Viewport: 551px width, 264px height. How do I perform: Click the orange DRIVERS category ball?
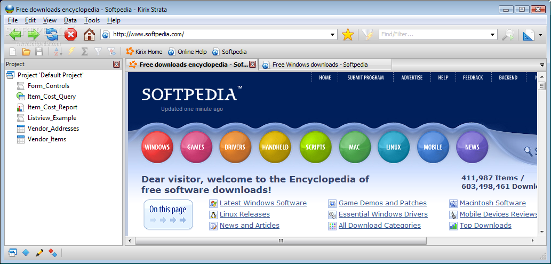[x=235, y=147]
